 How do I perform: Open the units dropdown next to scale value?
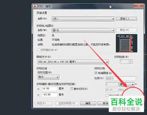[127, 84]
